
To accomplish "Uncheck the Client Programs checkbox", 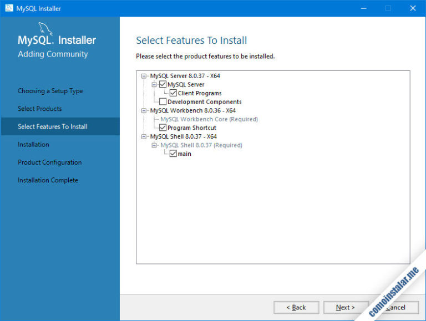I will (173, 93).
